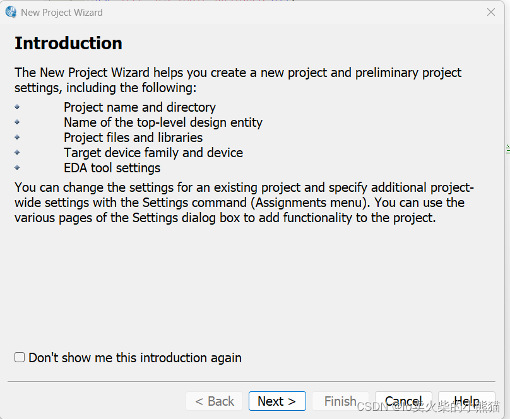Click the Project files and libraries text
The width and height of the screenshot is (510, 419).
(133, 138)
